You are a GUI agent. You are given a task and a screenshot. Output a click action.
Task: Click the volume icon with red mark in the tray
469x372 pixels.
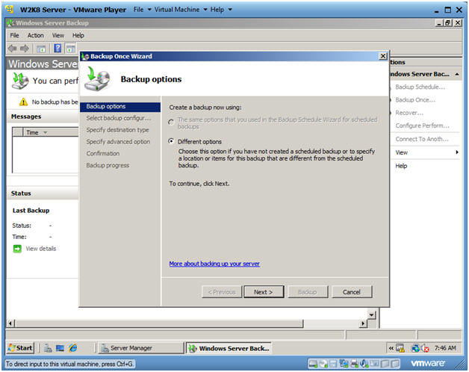click(x=425, y=348)
